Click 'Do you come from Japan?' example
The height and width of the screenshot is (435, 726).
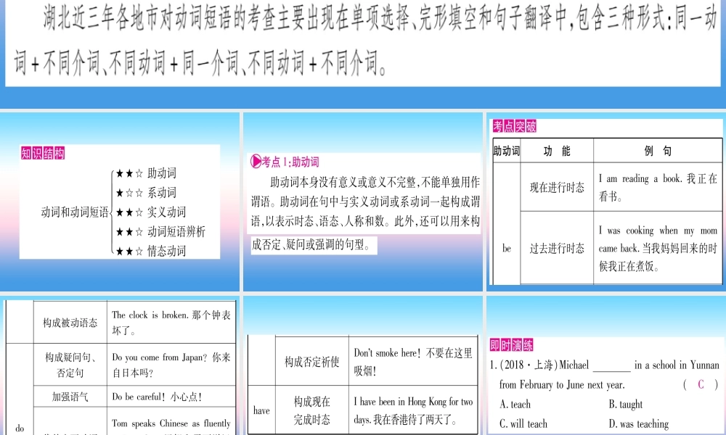coord(171,364)
